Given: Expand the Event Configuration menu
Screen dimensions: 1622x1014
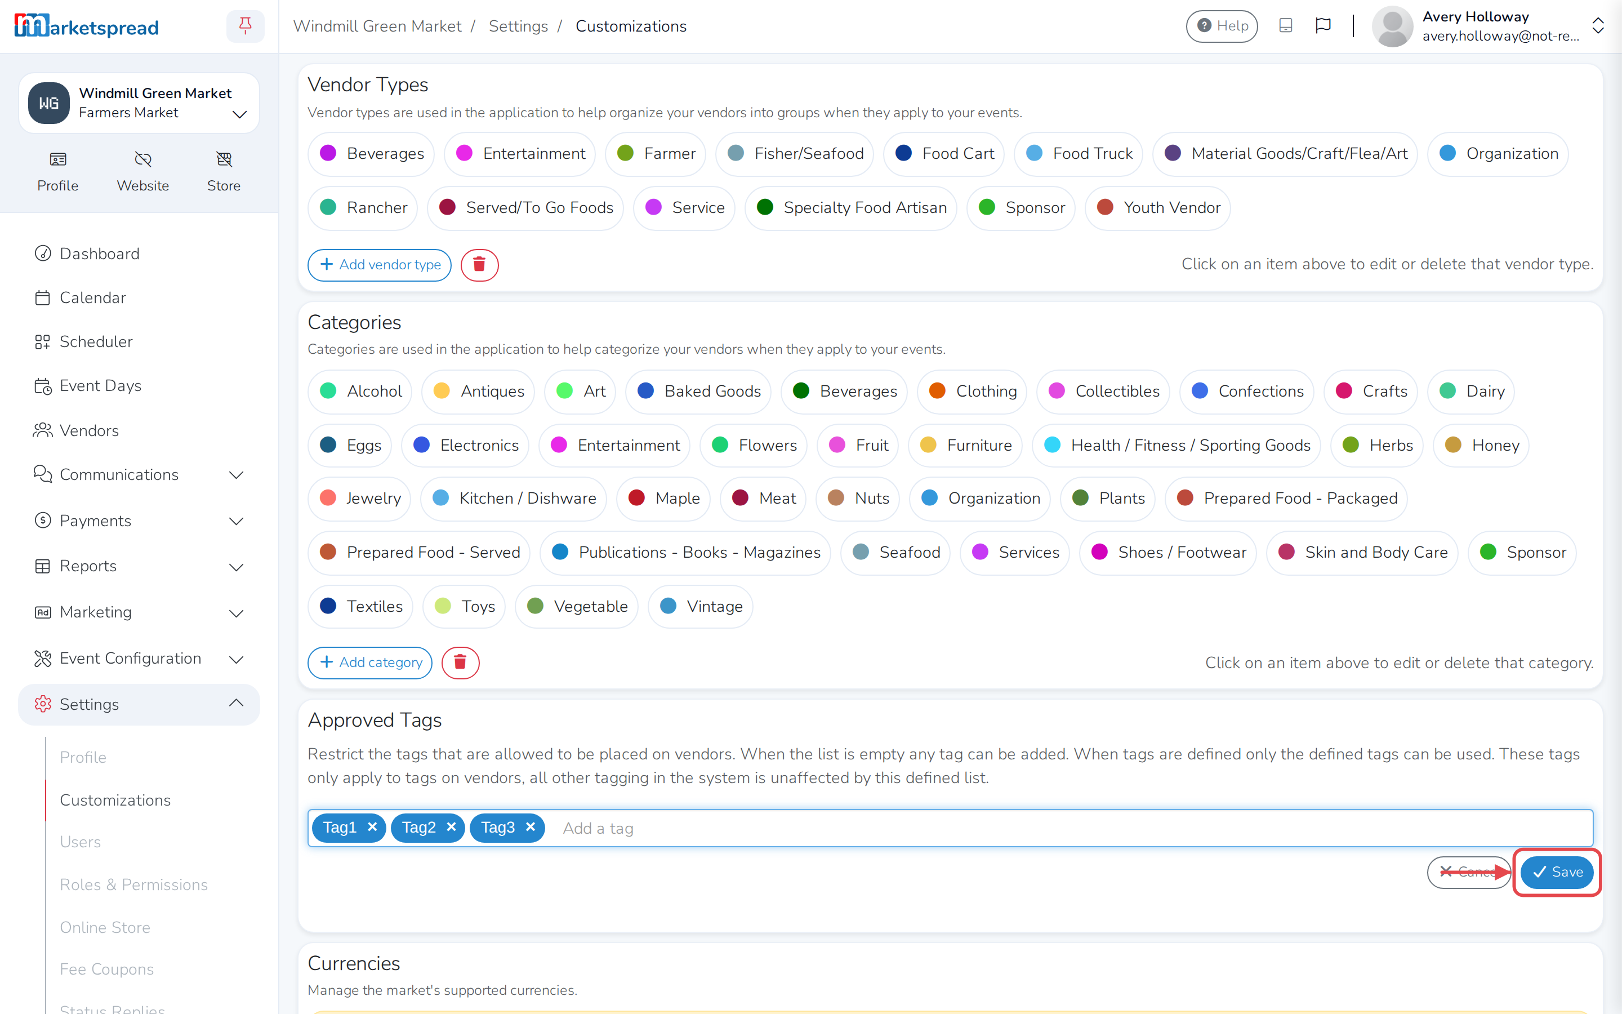Looking at the screenshot, I should (x=139, y=659).
